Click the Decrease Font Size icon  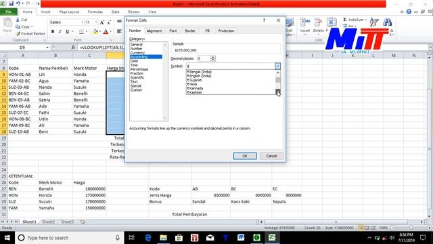109,22
